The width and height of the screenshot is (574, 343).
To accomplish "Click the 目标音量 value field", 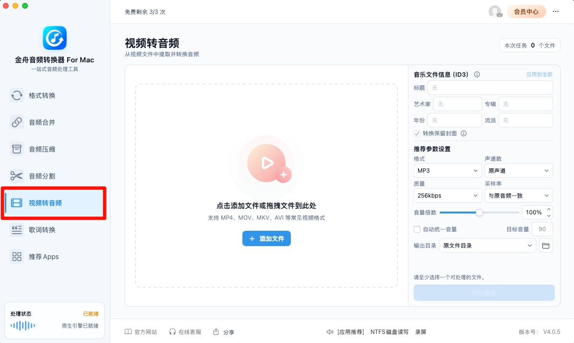I will click(x=542, y=229).
